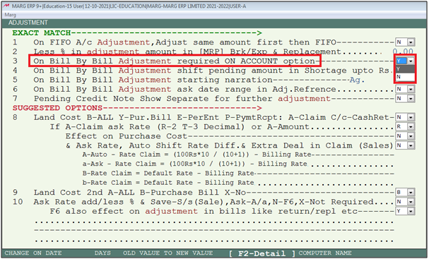The width and height of the screenshot is (429, 259).
Task: Open Land Cost 2nd dropdown showing B
Action: [411, 193]
